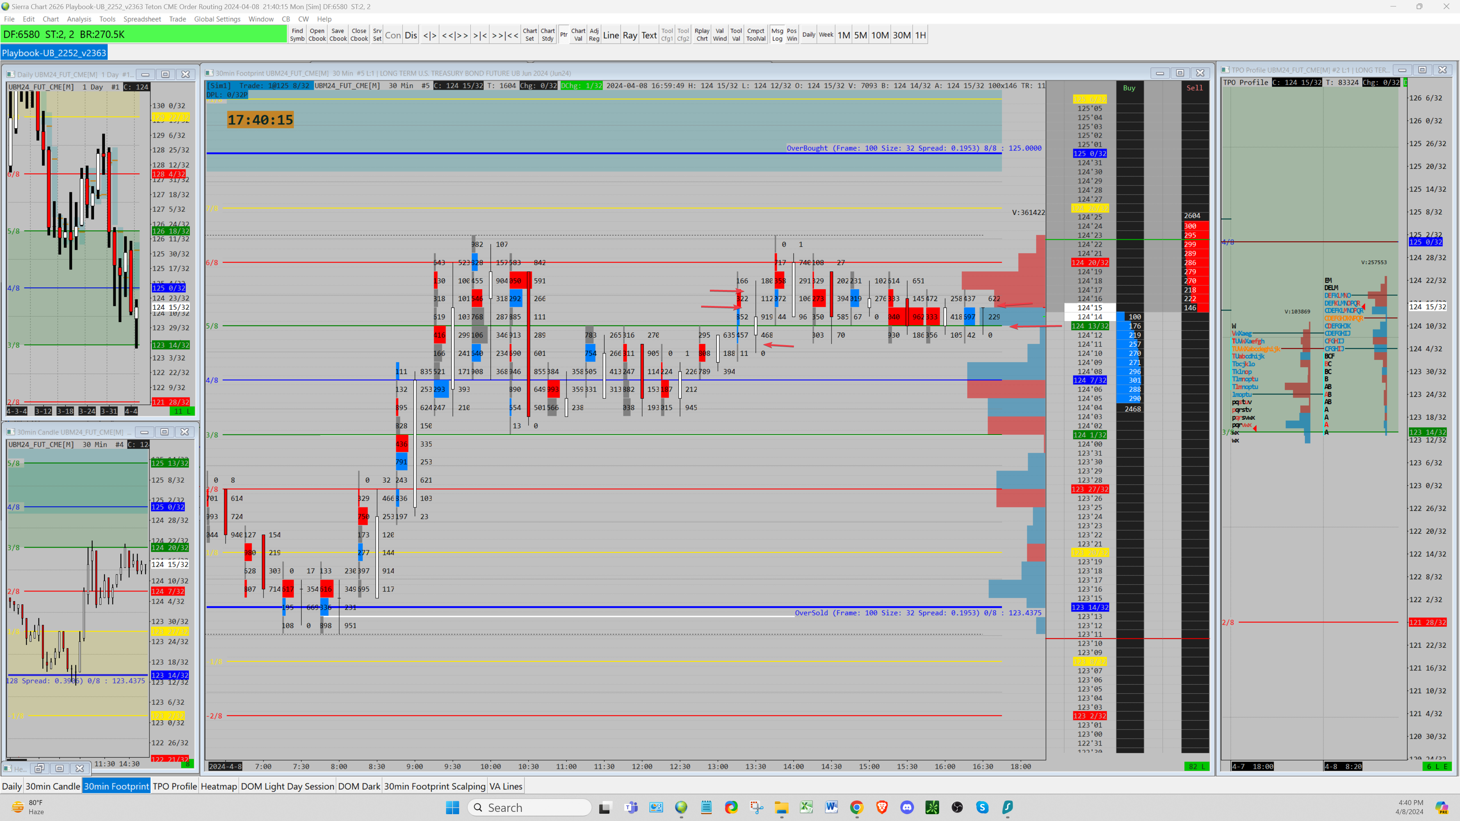Viewport: 1460px width, 821px height.
Task: Click the Dis disconnect button
Action: [411, 35]
